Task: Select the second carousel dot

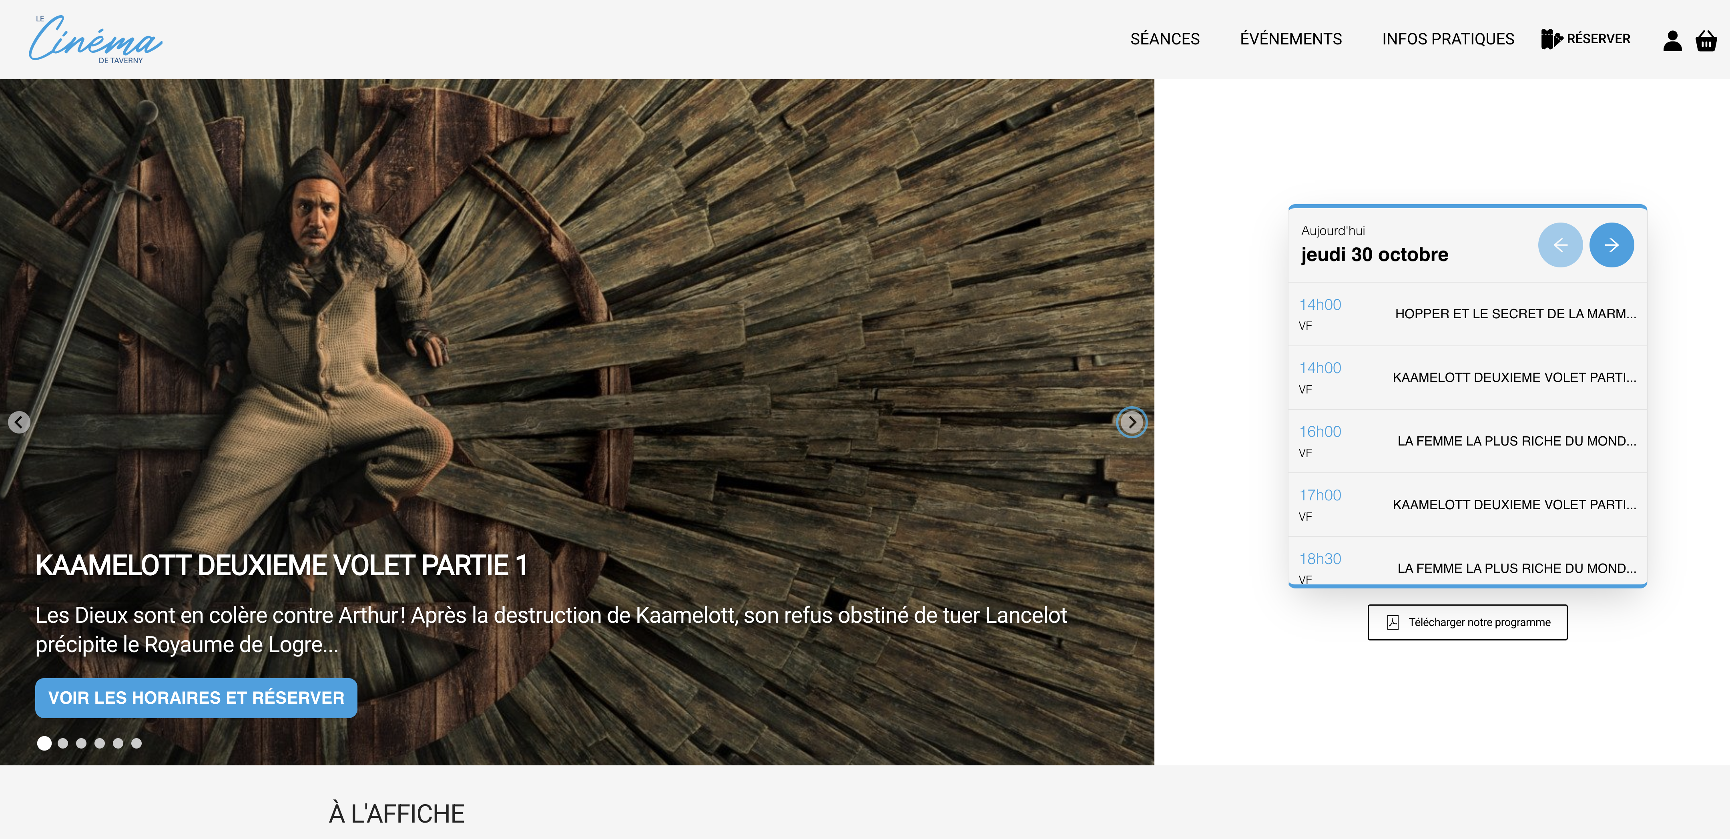Action: click(x=63, y=743)
